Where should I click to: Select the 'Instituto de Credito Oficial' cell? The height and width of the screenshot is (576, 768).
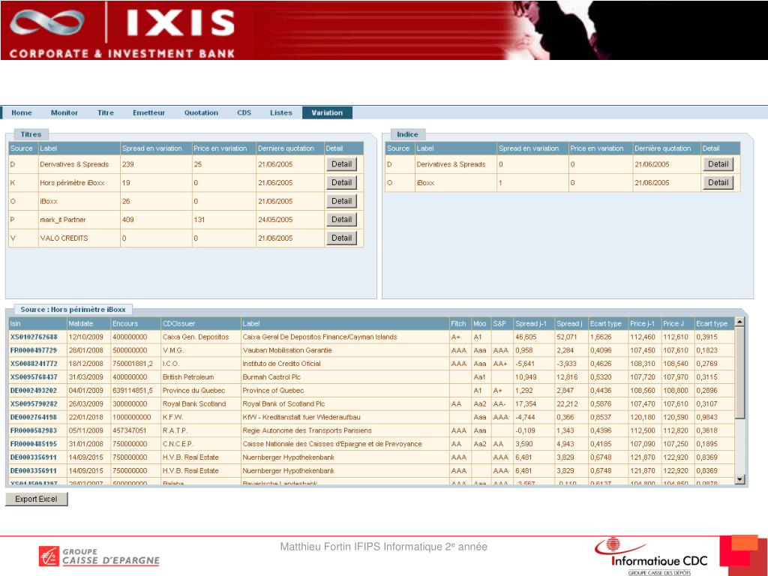point(345,364)
